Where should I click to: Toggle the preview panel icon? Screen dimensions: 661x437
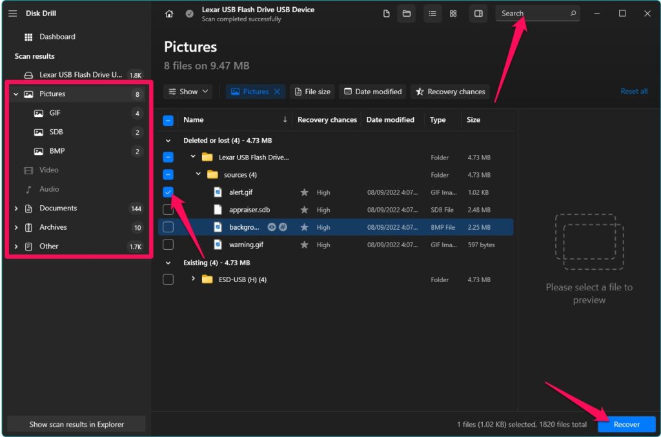click(x=478, y=13)
